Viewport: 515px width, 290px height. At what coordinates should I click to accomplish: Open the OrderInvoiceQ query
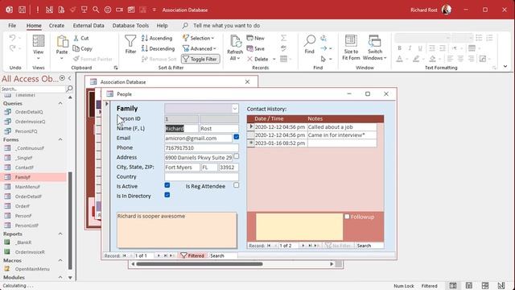(30, 122)
